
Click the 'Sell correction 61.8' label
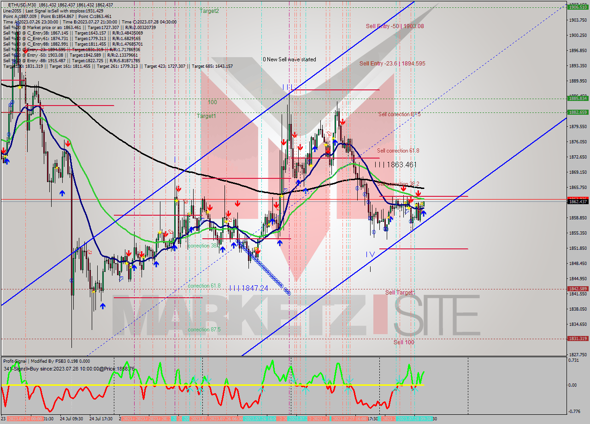click(x=398, y=151)
